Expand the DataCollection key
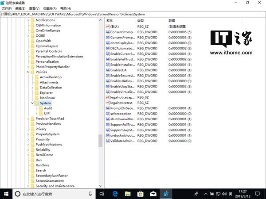This screenshot has width=266, height=199. tap(32, 88)
